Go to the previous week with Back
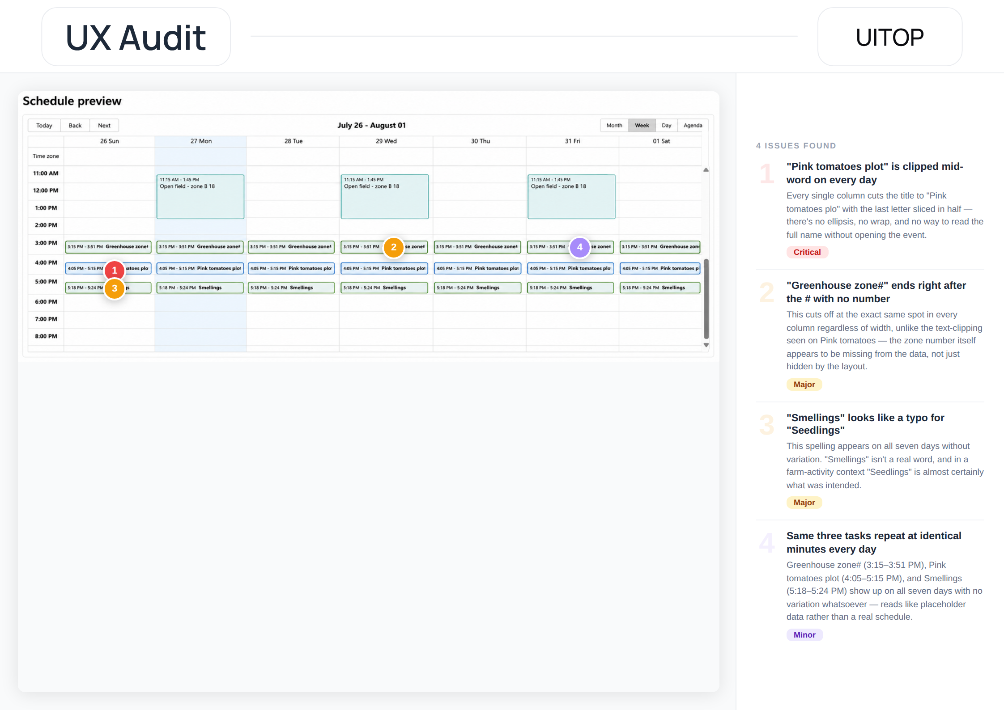Image resolution: width=1004 pixels, height=710 pixels. (x=75, y=126)
